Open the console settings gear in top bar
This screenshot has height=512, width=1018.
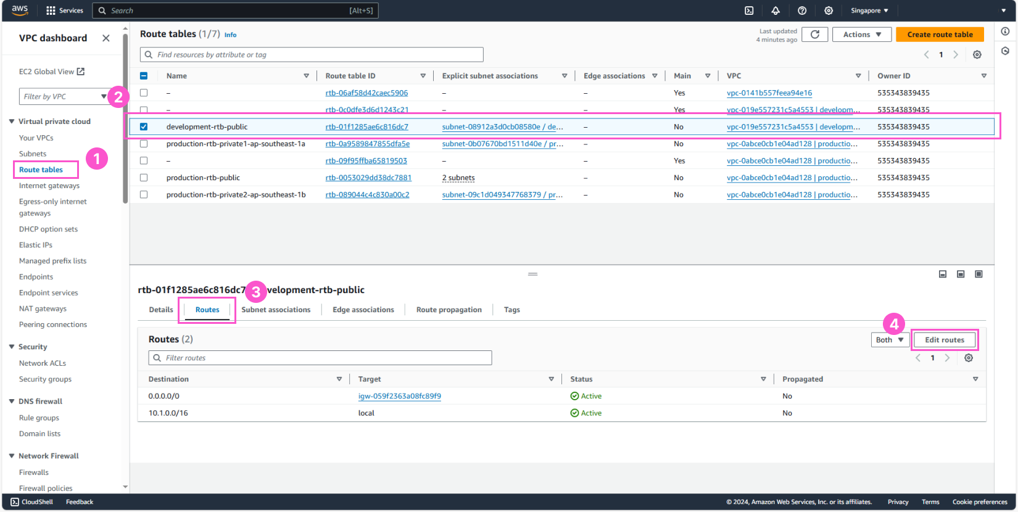click(829, 10)
